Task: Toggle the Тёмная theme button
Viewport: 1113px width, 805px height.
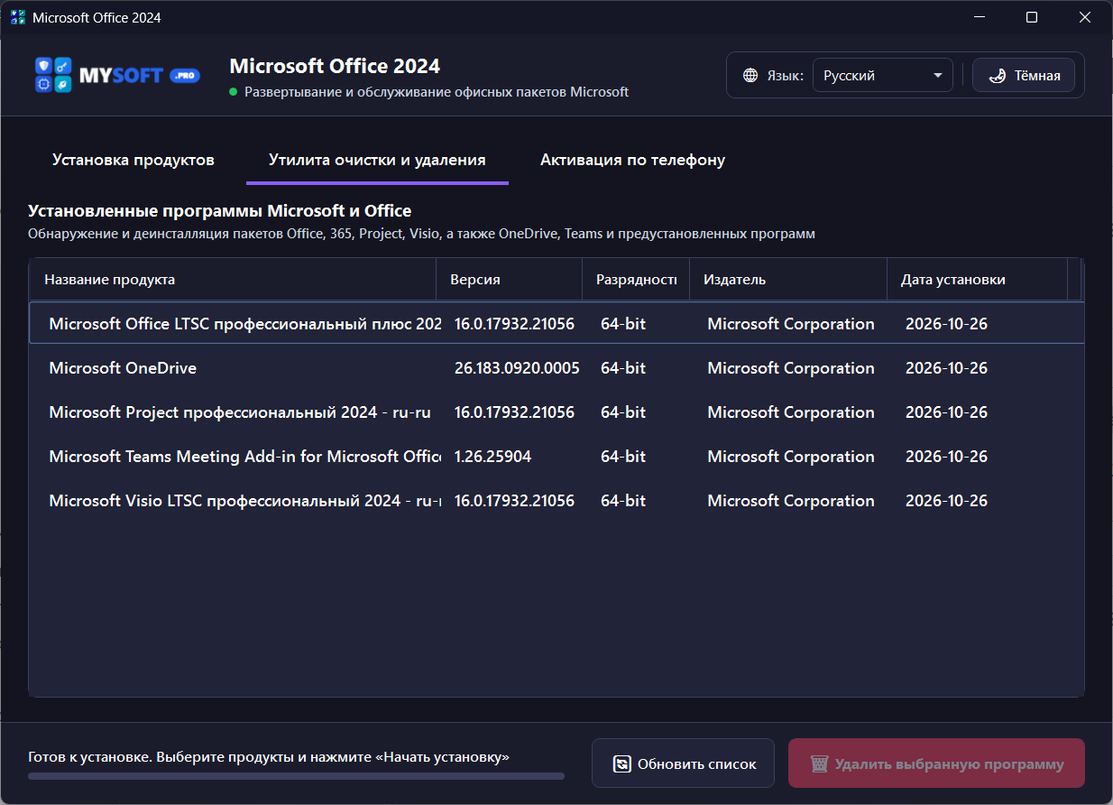Action: point(1023,76)
